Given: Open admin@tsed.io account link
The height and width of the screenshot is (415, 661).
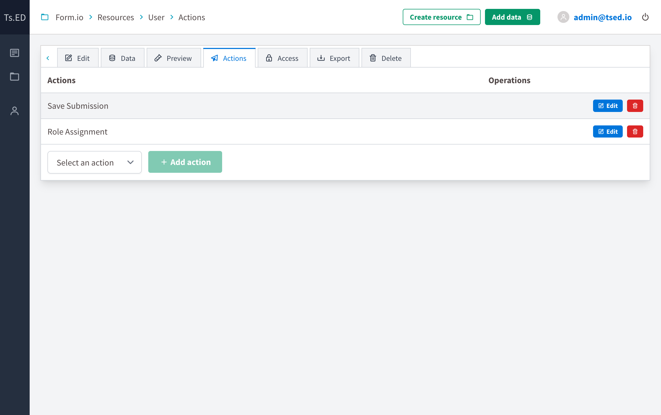Looking at the screenshot, I should (603, 17).
